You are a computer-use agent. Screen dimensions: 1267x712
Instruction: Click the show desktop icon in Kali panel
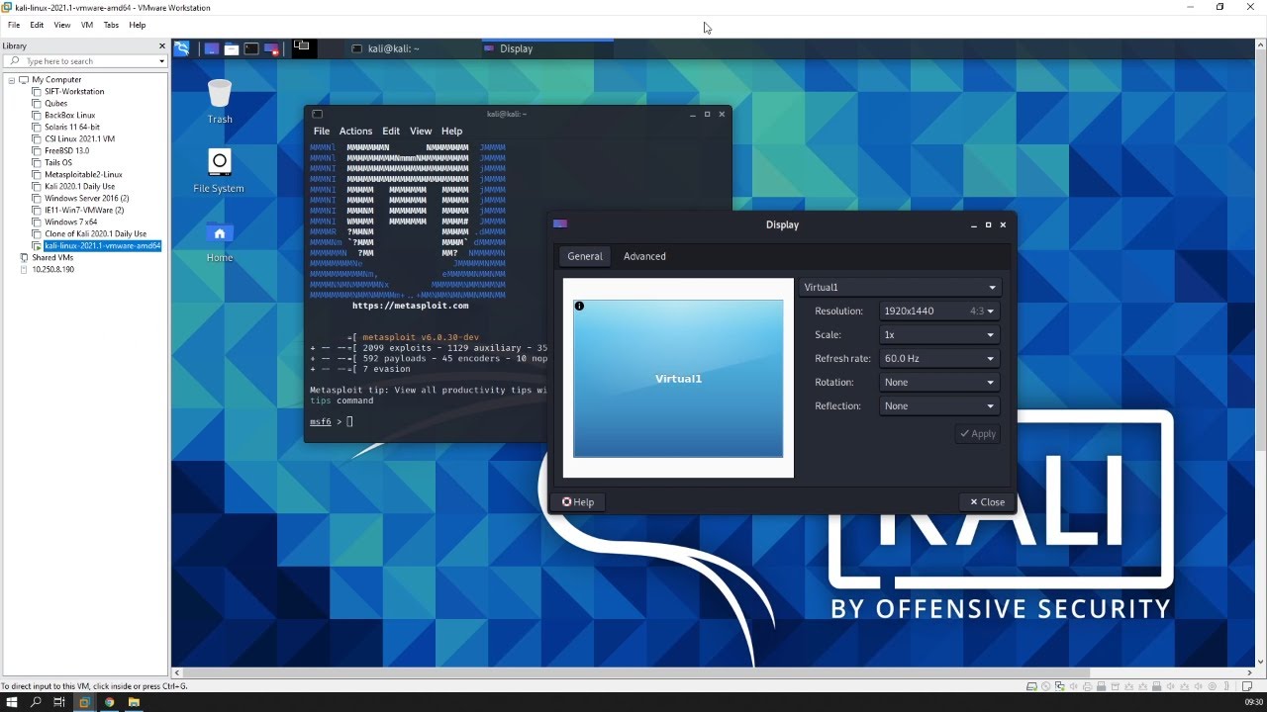pos(211,48)
